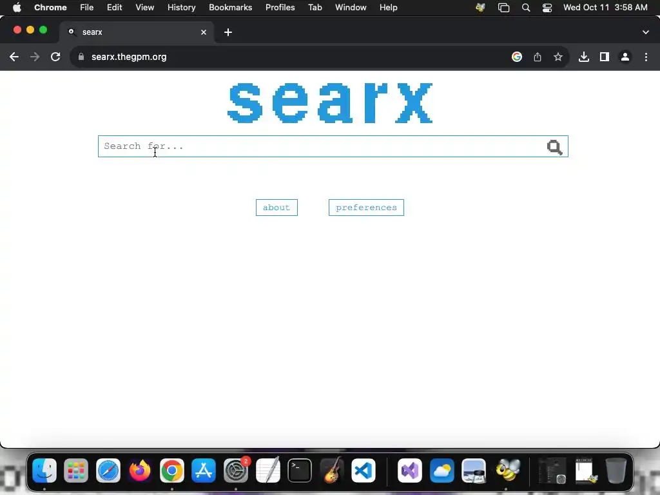Open the cloud weather app in dock
660x495 pixels.
point(442,470)
